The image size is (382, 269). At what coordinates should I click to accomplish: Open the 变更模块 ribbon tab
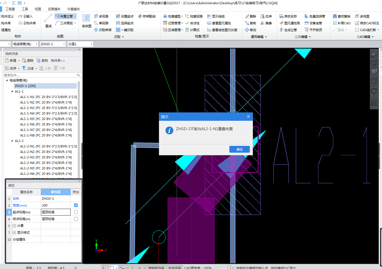54,9
